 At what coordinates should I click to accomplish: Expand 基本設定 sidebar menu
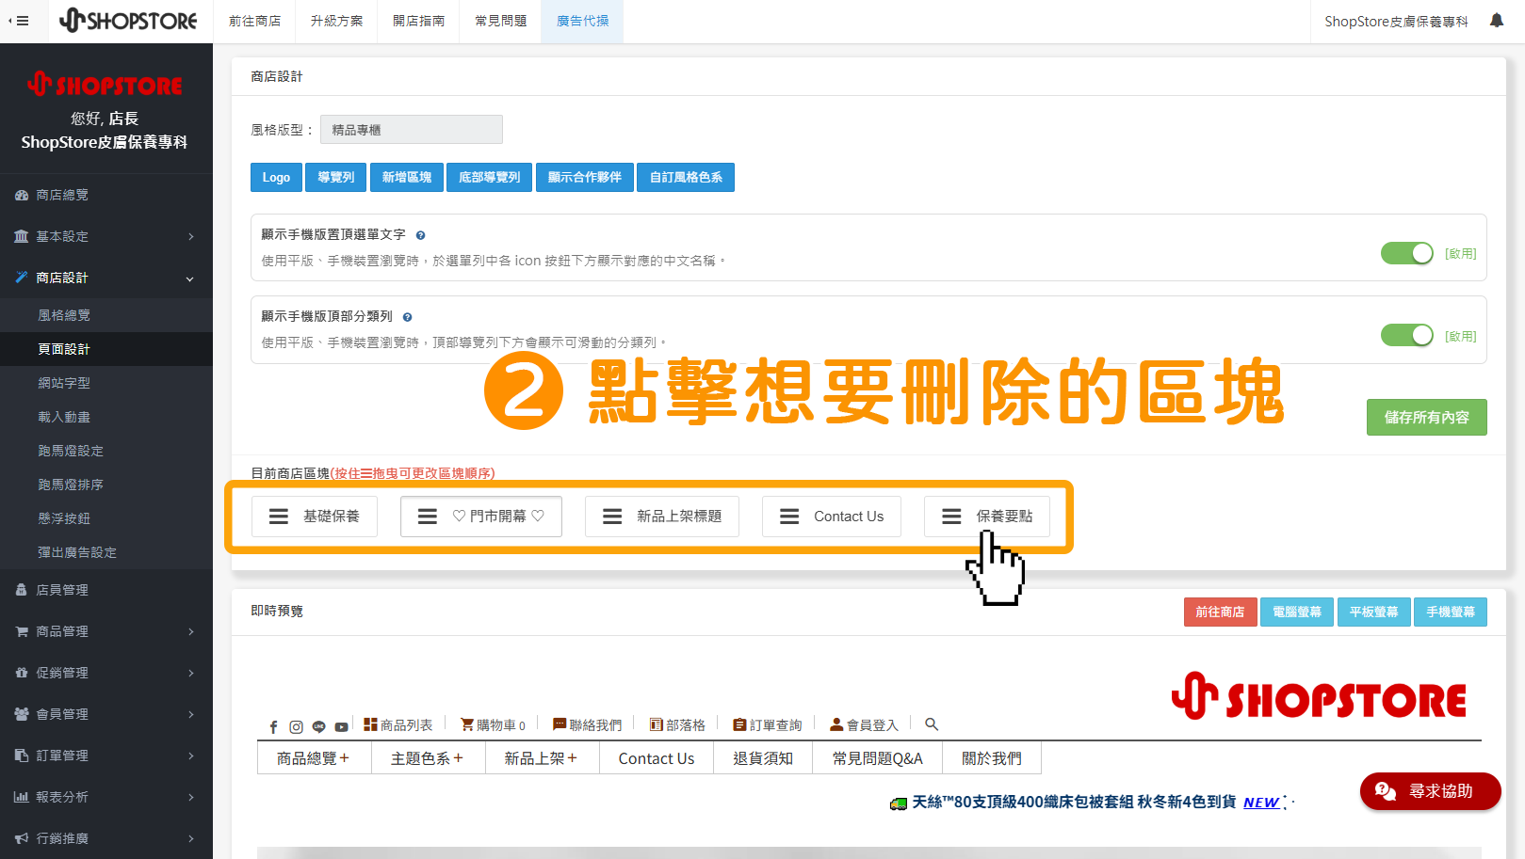pyautogui.click(x=105, y=236)
